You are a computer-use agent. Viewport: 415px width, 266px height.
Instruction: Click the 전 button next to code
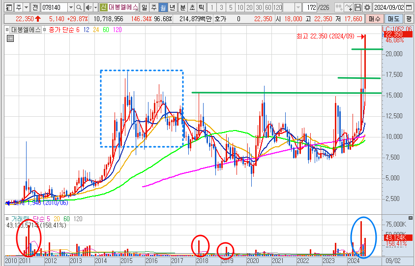35,7
